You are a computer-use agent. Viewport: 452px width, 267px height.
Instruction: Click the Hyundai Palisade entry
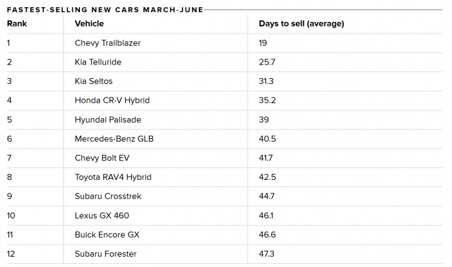(108, 120)
